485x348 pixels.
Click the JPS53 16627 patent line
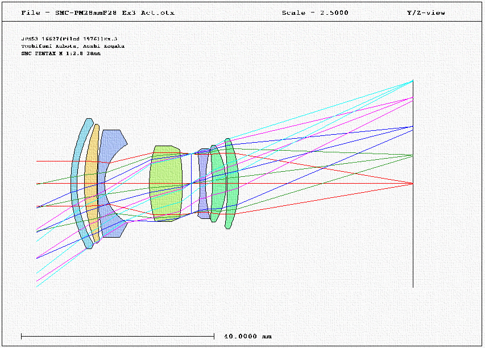click(x=69, y=39)
